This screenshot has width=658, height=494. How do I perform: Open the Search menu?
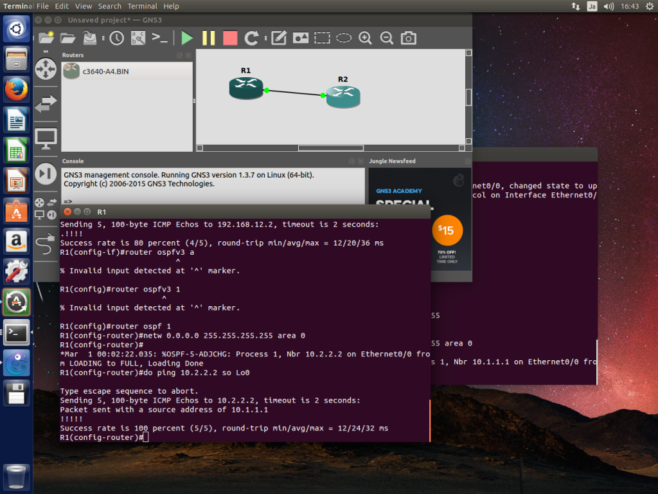tap(109, 6)
